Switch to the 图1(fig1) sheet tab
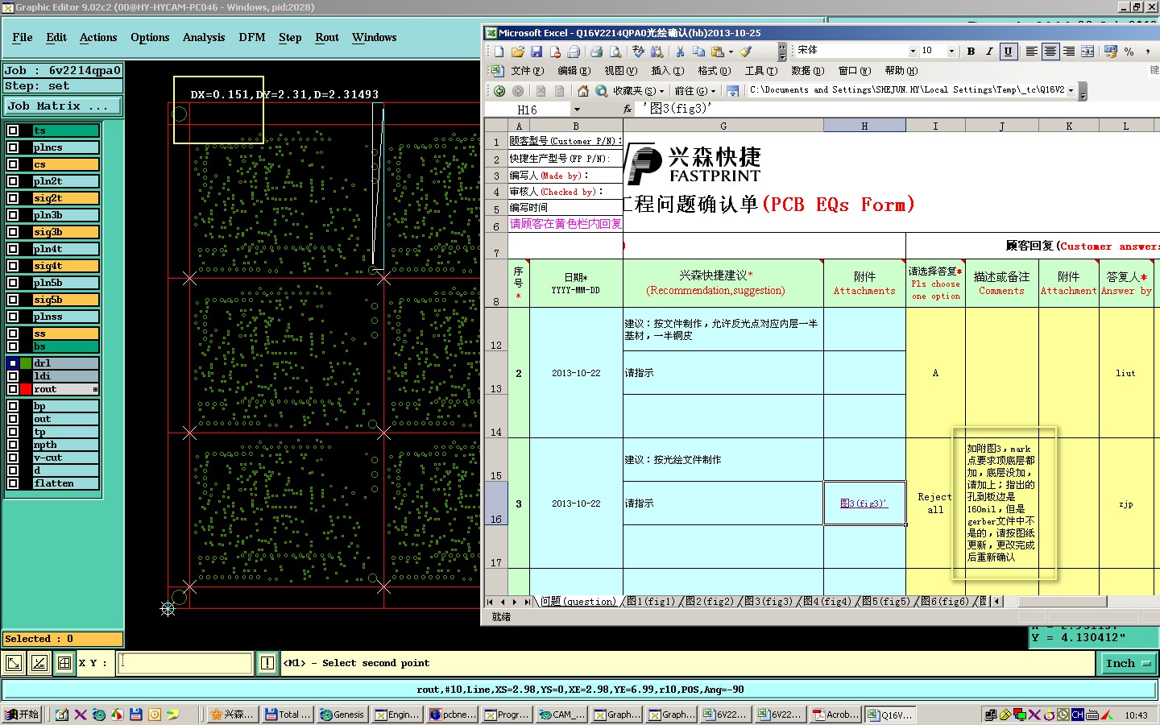 click(650, 601)
